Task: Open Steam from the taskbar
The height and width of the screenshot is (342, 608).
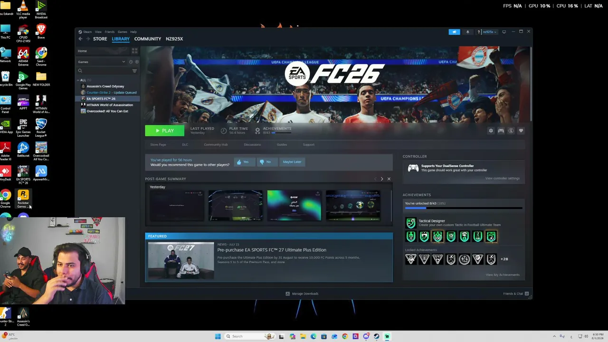Action: tap(377, 336)
